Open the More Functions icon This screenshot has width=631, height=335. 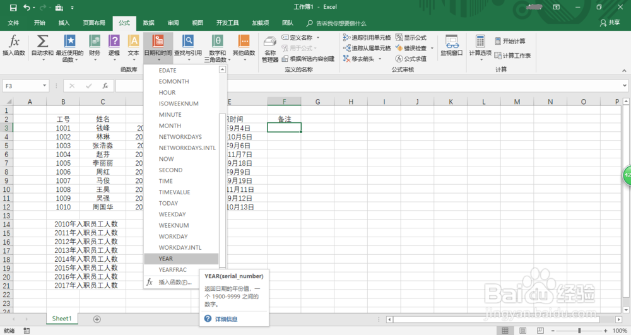[x=244, y=41]
